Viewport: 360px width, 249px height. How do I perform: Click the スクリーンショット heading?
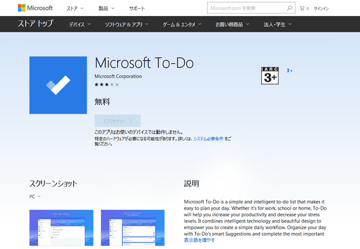53,183
